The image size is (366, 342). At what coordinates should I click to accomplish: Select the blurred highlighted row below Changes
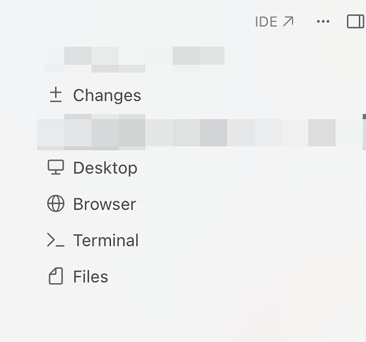[x=186, y=132]
